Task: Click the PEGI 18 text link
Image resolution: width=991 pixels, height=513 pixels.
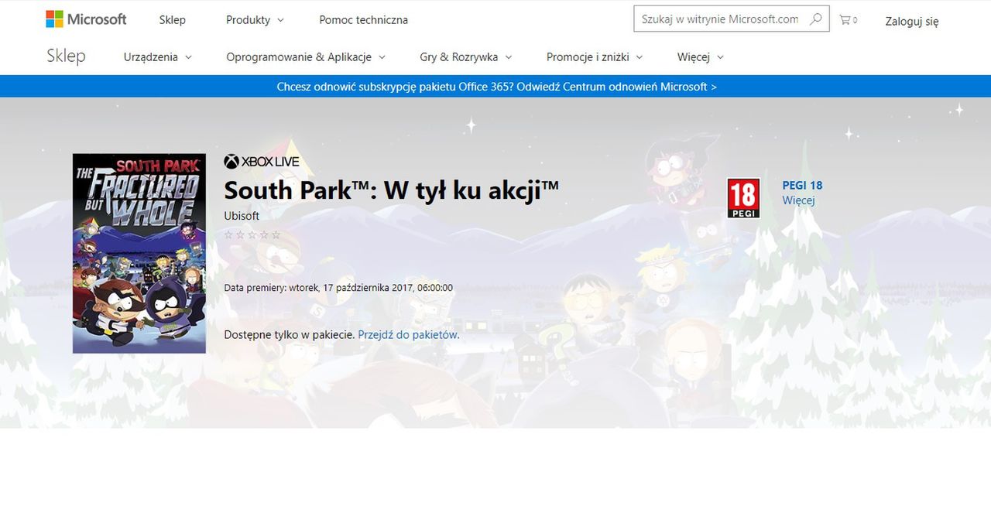Action: 802,186
